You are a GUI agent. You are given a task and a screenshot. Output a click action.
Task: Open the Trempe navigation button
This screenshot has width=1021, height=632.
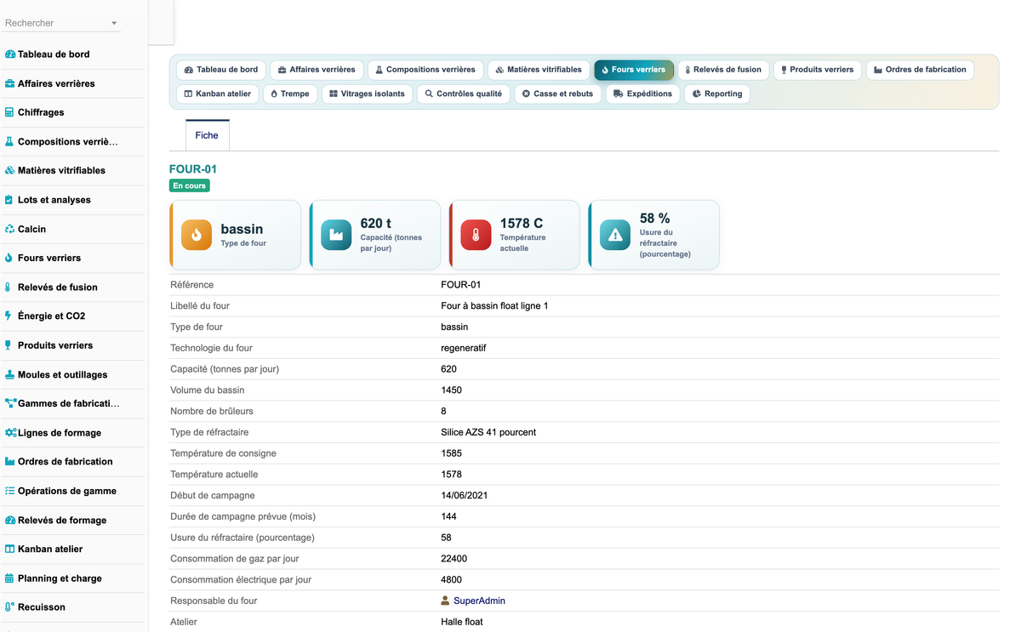[290, 94]
